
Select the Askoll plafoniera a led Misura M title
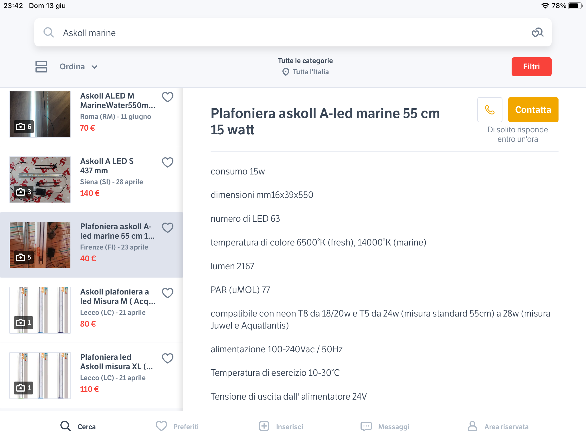[118, 296]
